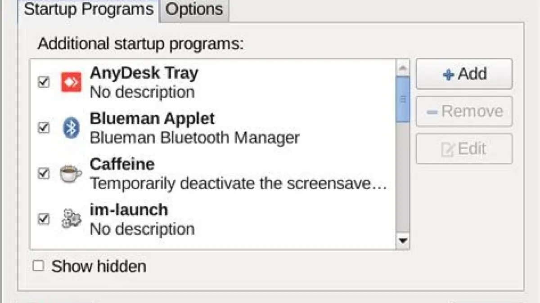Select the Blueman Applet entry title

tap(152, 119)
